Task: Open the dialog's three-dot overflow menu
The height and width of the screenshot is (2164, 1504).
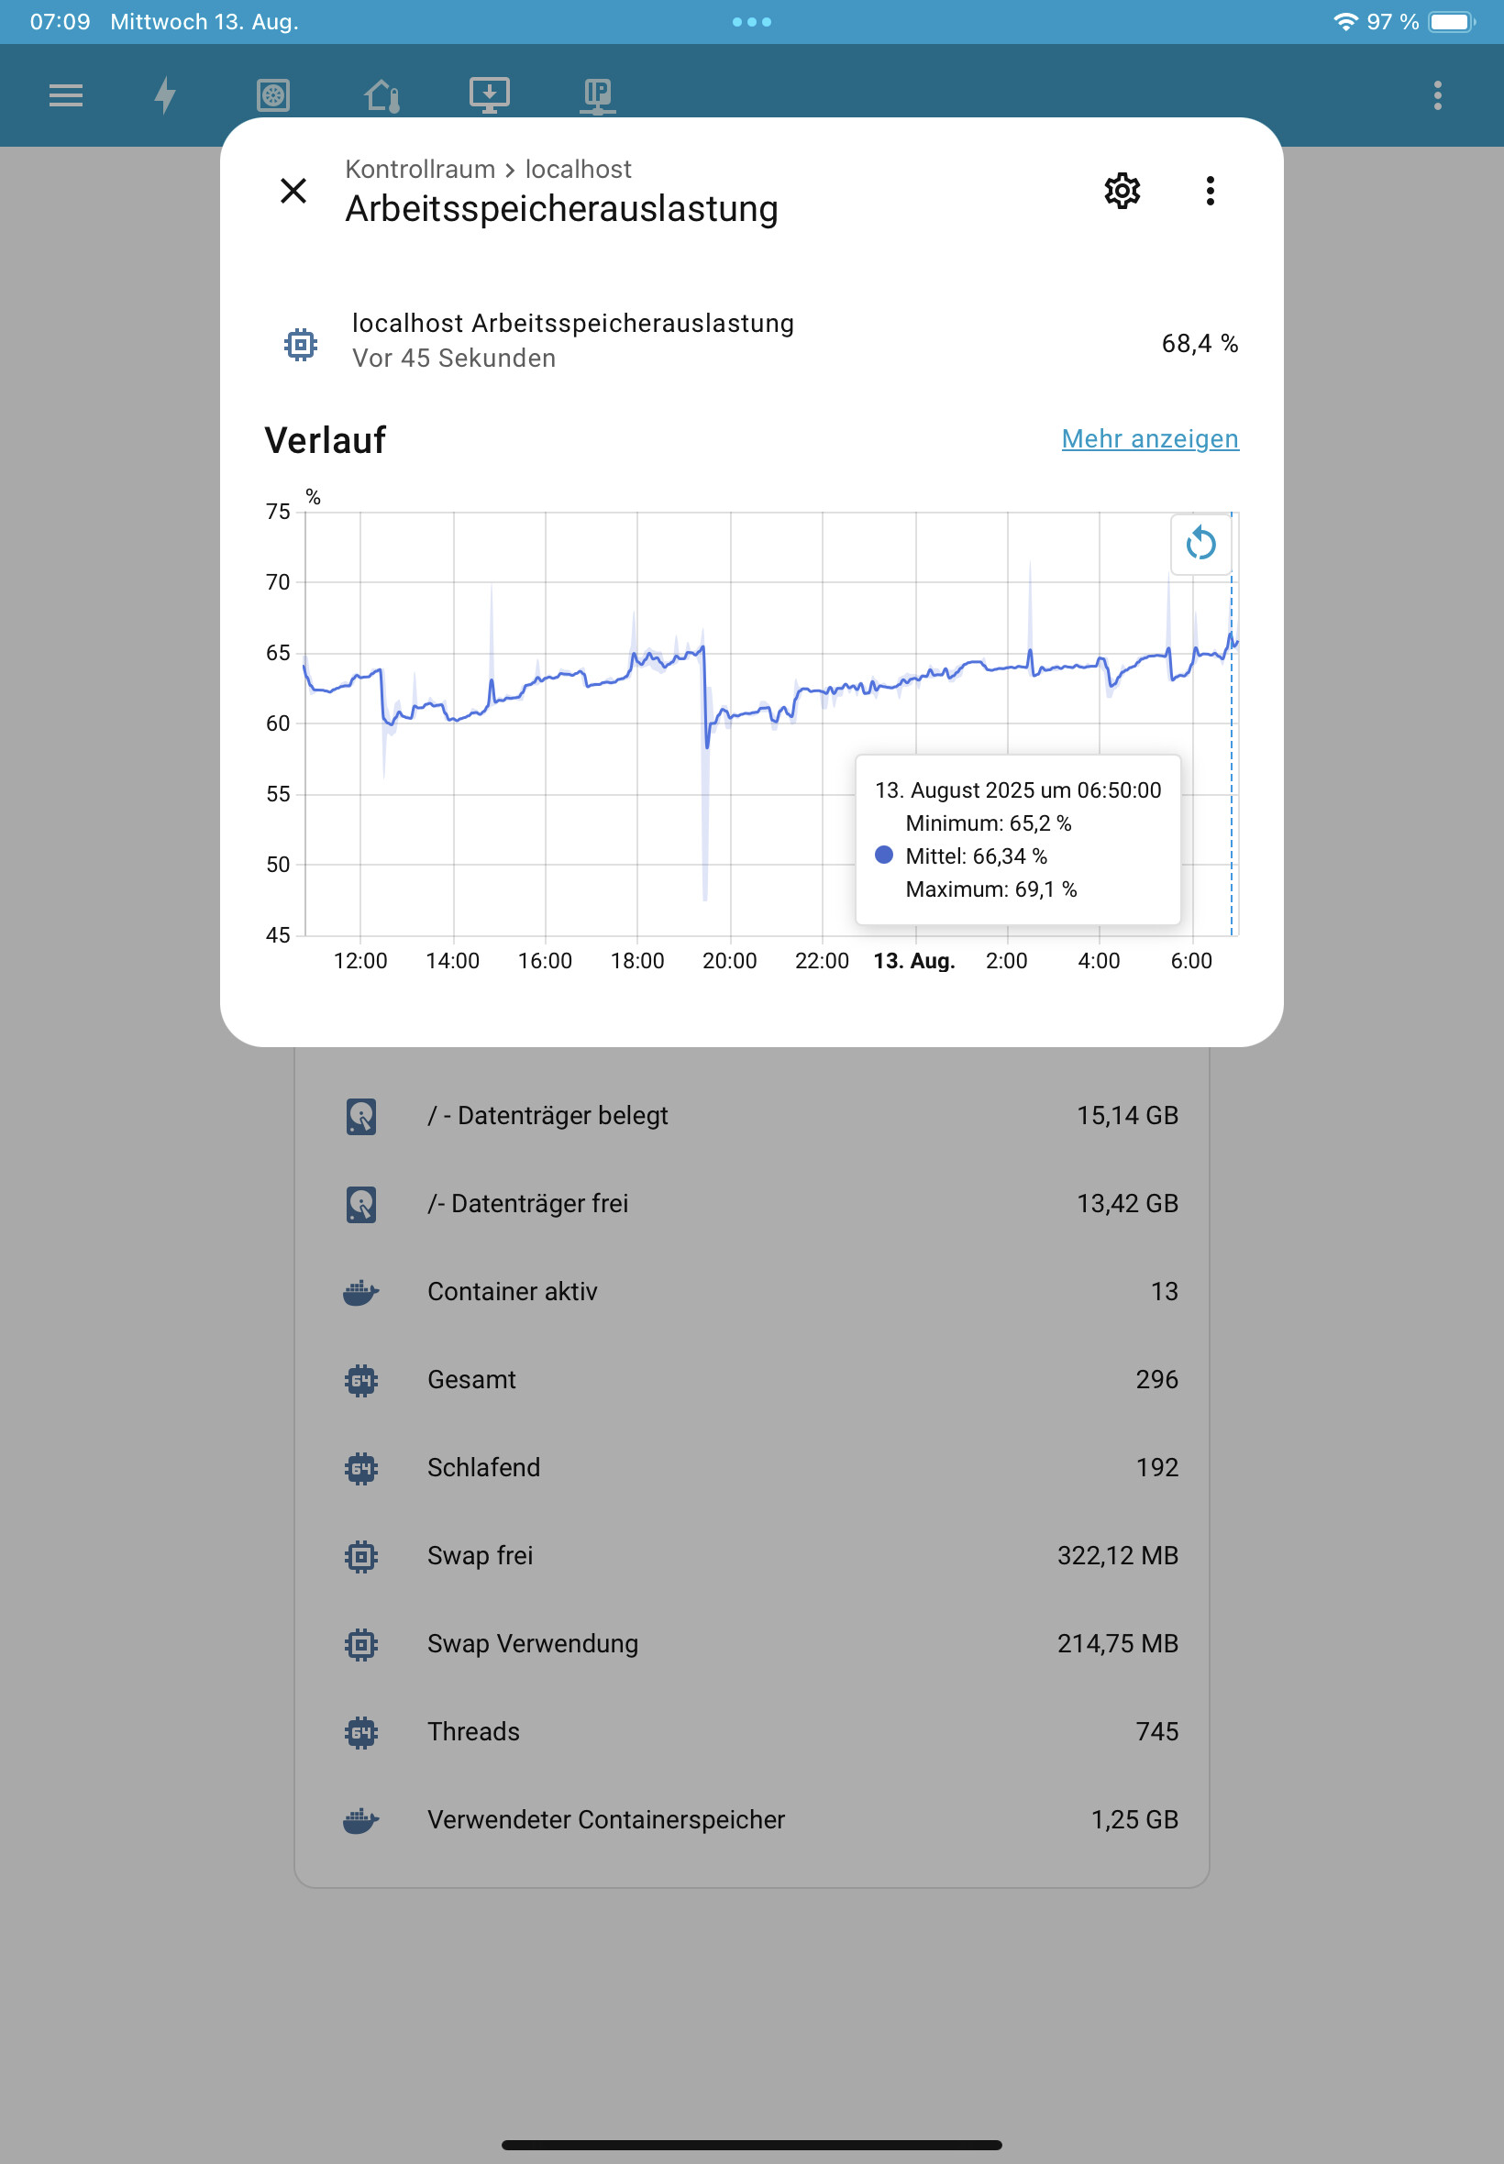Action: pyautogui.click(x=1210, y=192)
